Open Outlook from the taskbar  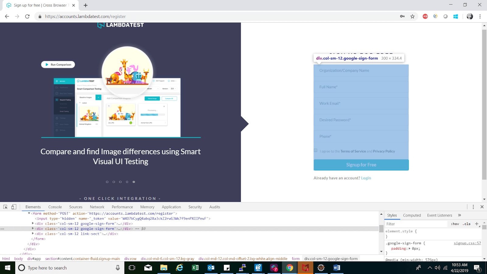[211, 268]
